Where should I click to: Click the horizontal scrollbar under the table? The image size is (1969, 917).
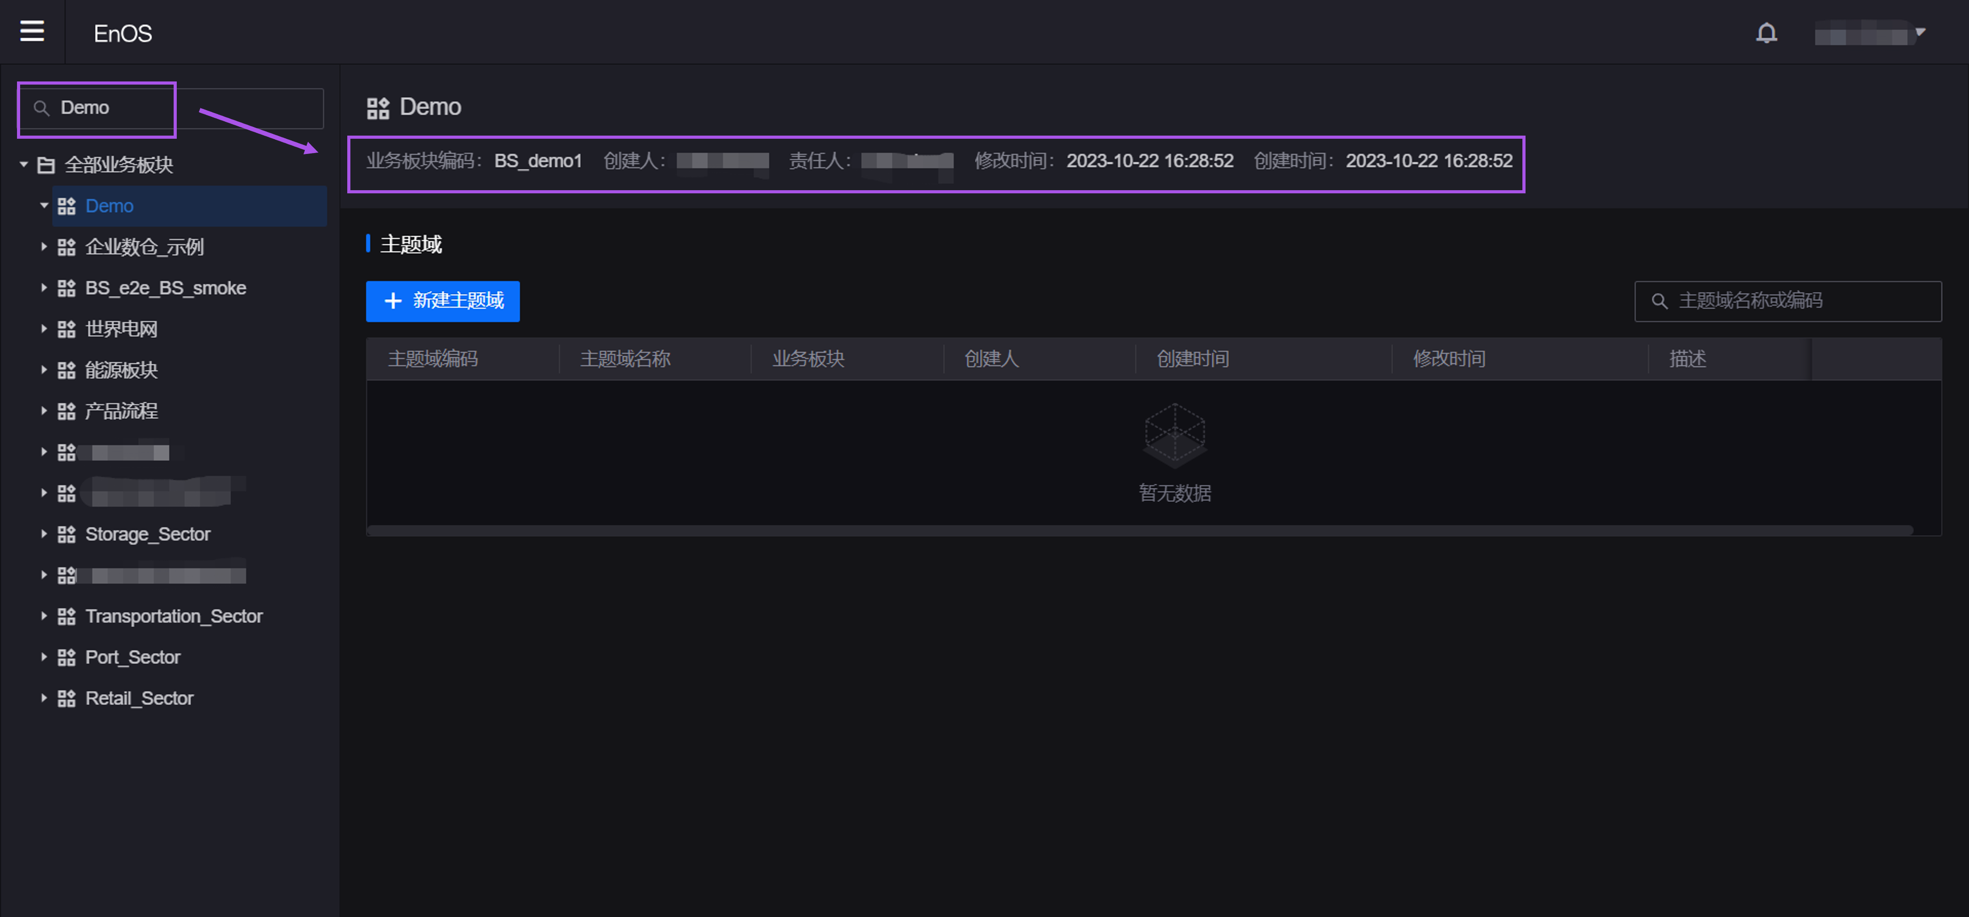[1139, 530]
